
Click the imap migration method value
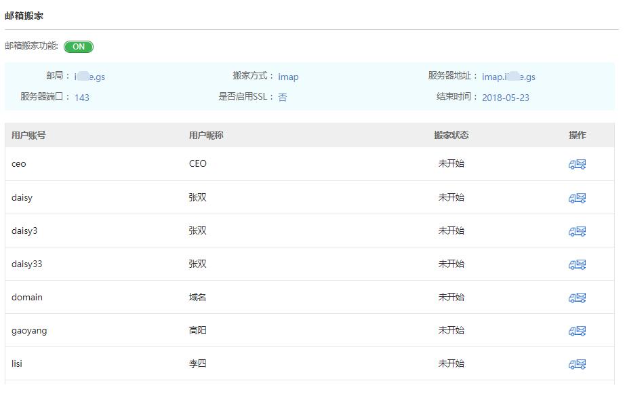tap(288, 77)
